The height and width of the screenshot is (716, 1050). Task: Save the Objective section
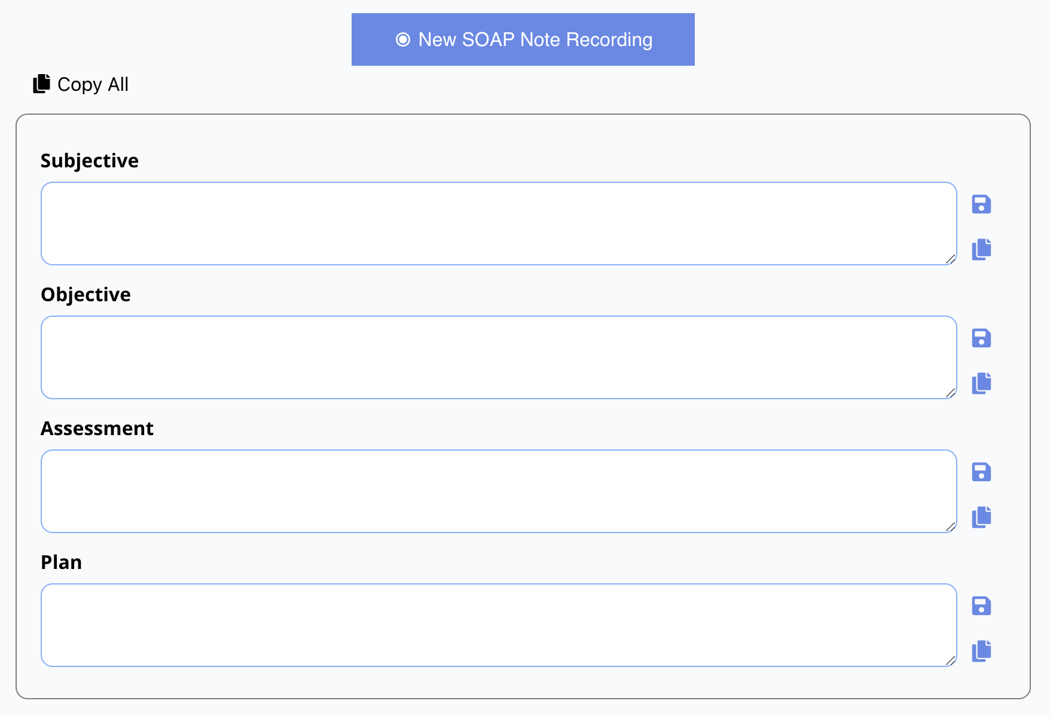click(981, 338)
